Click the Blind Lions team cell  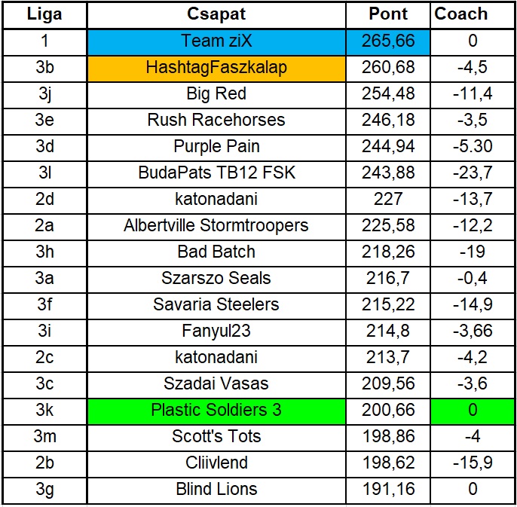click(216, 489)
